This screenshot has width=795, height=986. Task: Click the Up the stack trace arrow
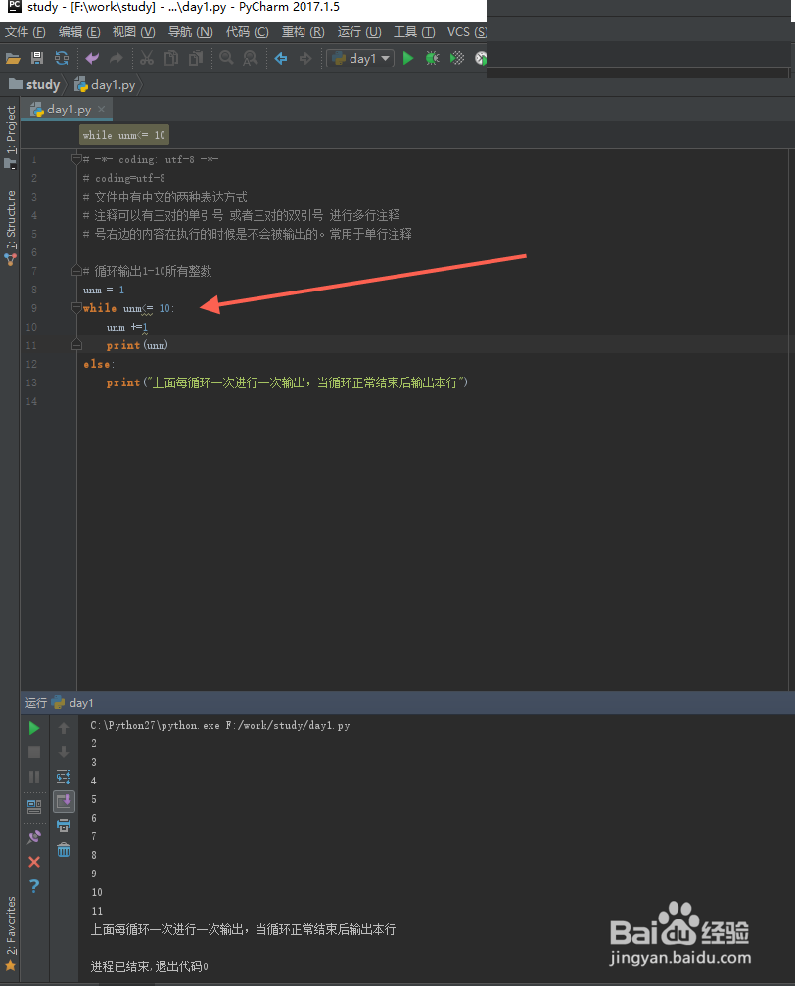click(x=64, y=728)
